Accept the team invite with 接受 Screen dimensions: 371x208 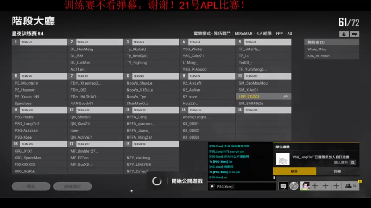point(294,171)
